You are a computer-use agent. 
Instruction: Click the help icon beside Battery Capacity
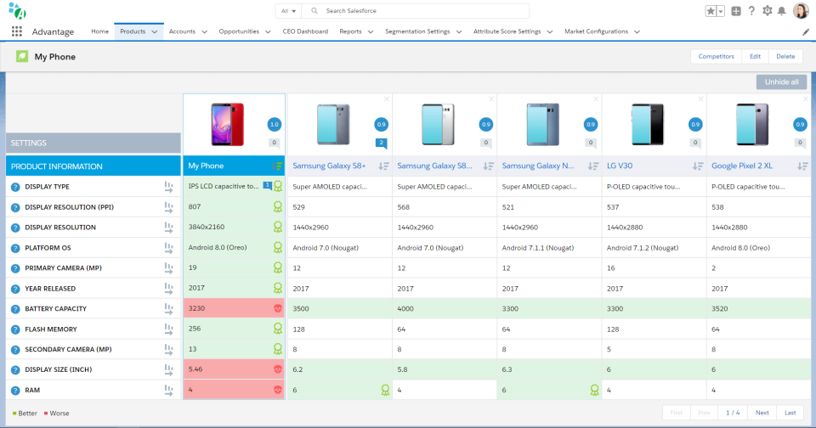click(x=15, y=309)
